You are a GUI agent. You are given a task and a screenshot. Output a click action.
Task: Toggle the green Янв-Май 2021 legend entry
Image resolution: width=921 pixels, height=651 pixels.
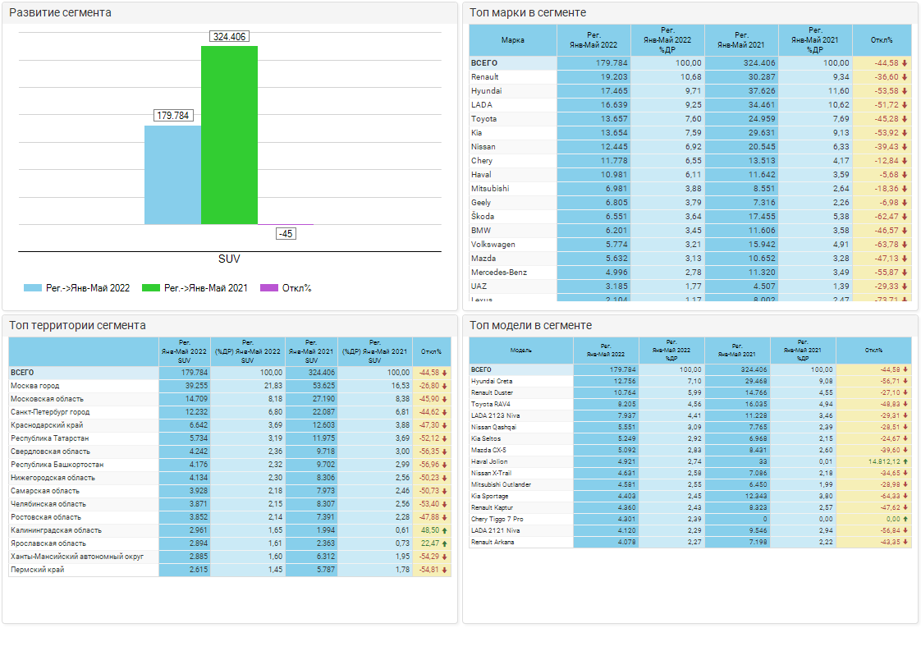pos(195,288)
